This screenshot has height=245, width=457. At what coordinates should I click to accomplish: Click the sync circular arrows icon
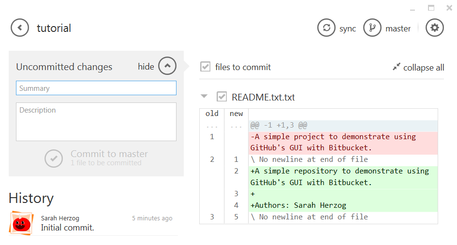(x=326, y=28)
